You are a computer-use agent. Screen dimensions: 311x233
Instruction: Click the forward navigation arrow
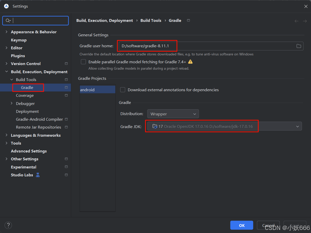point(305,21)
